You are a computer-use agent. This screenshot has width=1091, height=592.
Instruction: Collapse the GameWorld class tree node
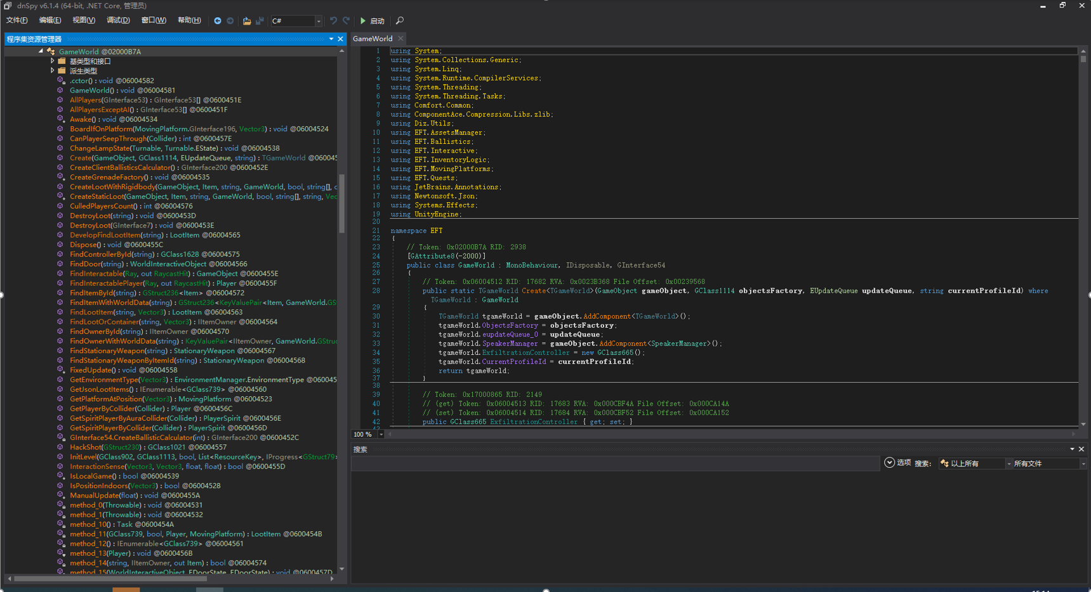click(x=41, y=51)
